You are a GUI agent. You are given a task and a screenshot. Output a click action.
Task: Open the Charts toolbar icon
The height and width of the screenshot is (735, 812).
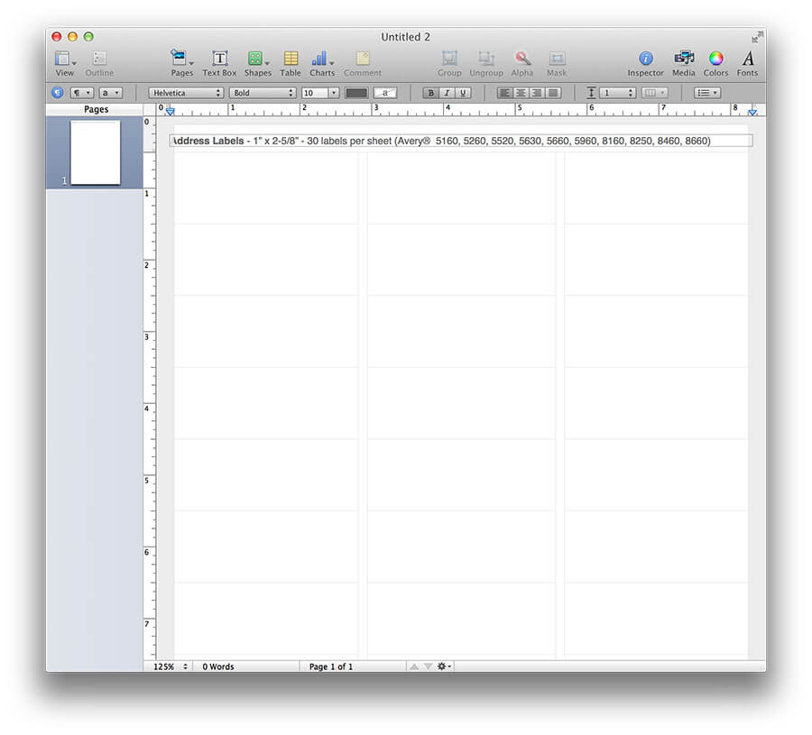321,60
